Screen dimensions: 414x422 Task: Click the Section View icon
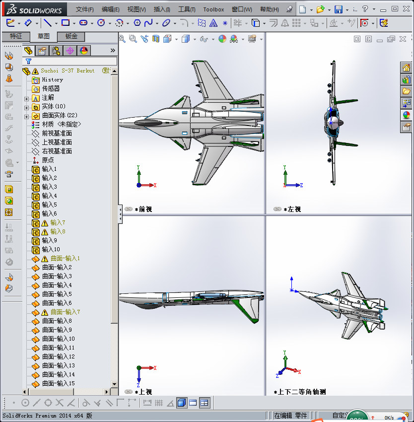click(156, 39)
